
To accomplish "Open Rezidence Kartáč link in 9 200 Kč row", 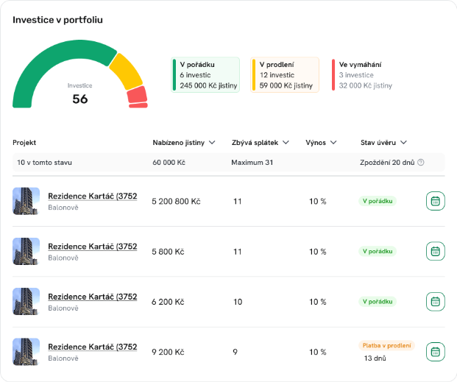I will [92, 347].
